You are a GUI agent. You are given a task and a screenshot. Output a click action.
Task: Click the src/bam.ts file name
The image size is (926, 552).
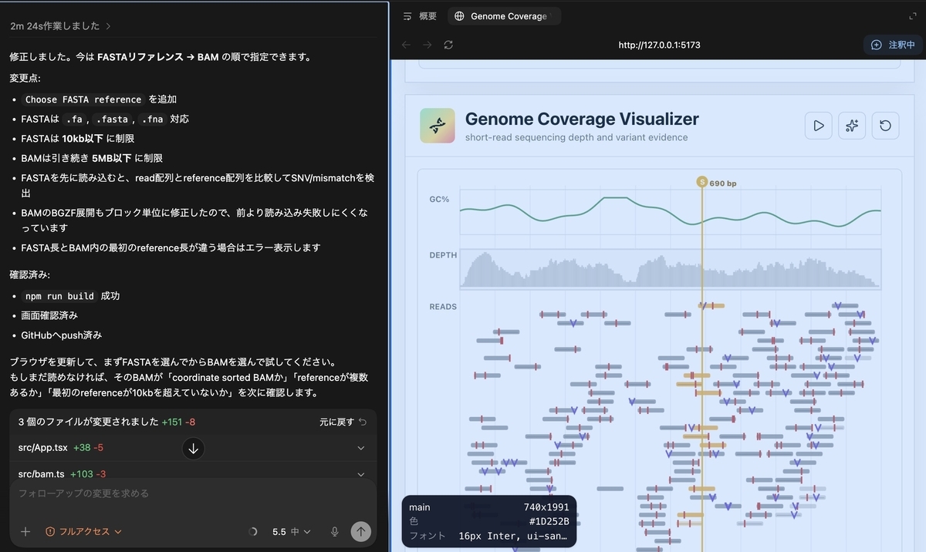41,474
